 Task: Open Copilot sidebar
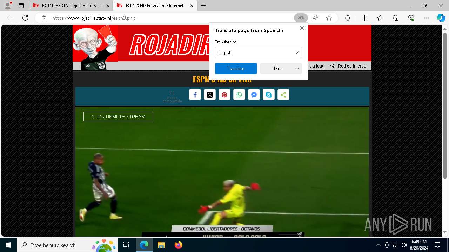coord(441,18)
